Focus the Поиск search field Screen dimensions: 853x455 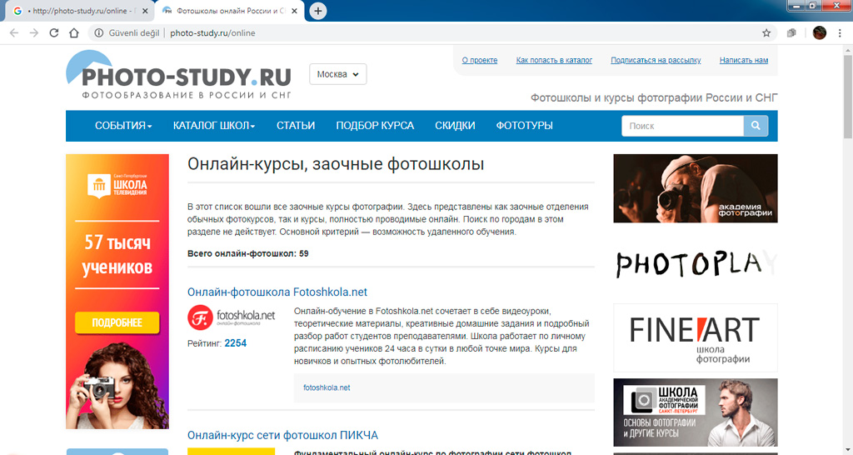point(682,126)
